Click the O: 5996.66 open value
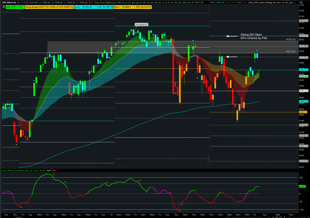 point(45,2)
